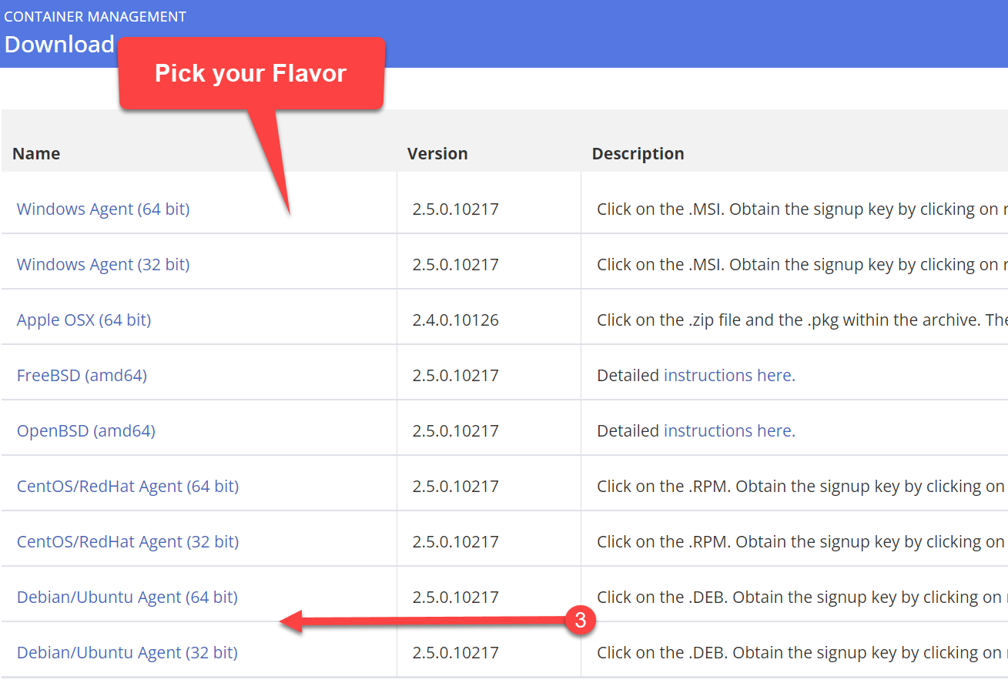
Task: Click the Description column header
Action: click(x=638, y=153)
